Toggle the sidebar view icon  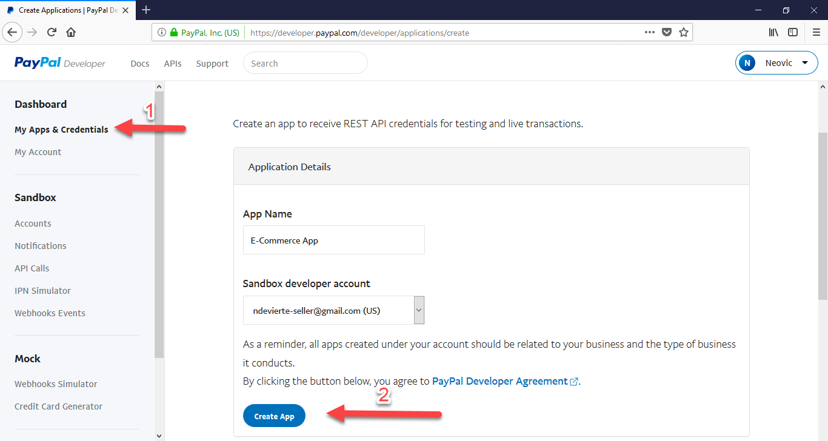[793, 32]
